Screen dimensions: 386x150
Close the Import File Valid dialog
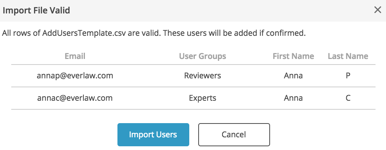377,10
